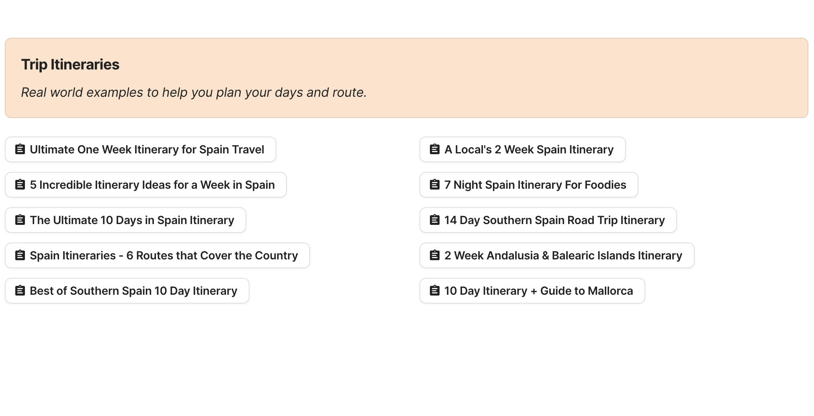Open The Ultimate 10 Days in Spain Itinerary
The width and height of the screenshot is (814, 416).
[125, 220]
